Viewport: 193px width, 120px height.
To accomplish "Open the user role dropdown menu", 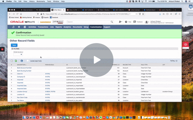I will pos(147,22).
